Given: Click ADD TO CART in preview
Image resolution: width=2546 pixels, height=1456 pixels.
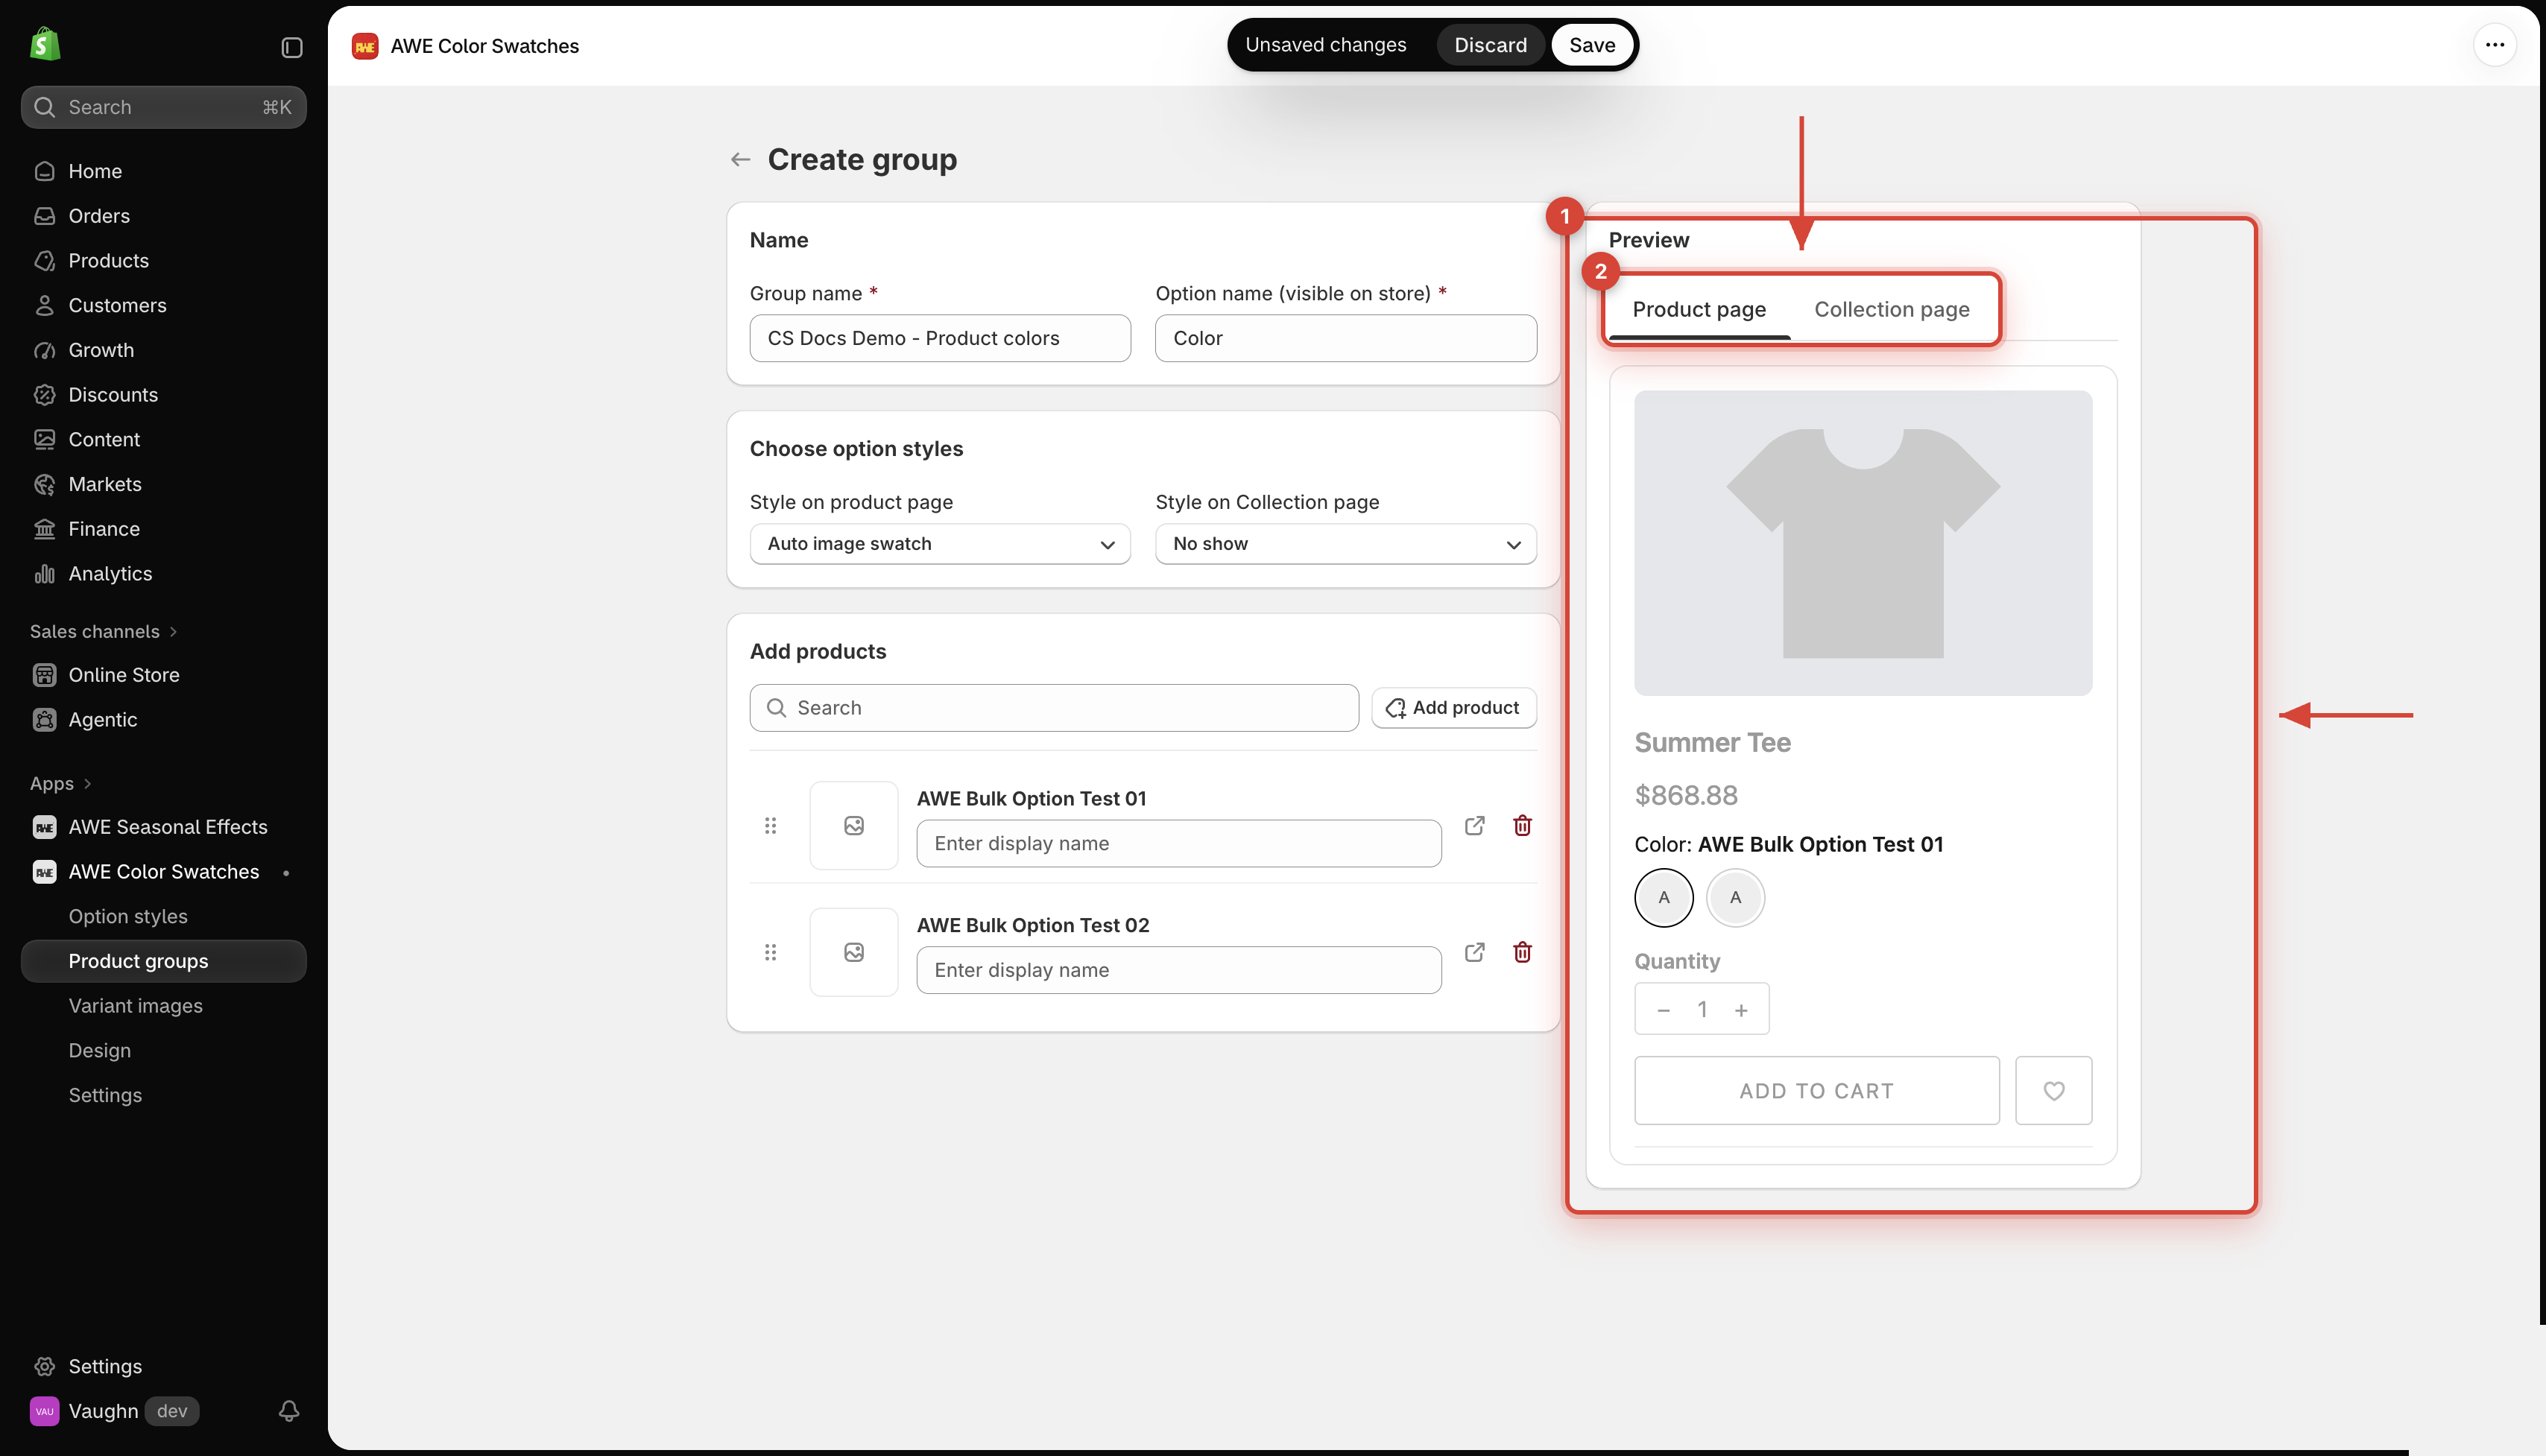Looking at the screenshot, I should tap(1816, 1090).
